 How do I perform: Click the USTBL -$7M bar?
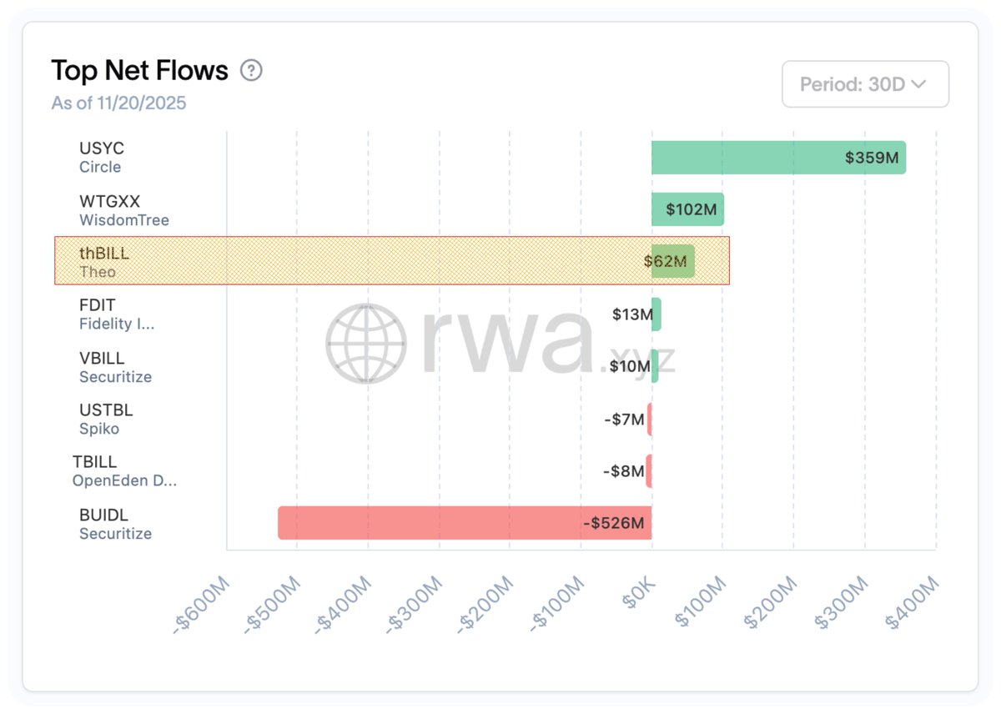coord(649,420)
